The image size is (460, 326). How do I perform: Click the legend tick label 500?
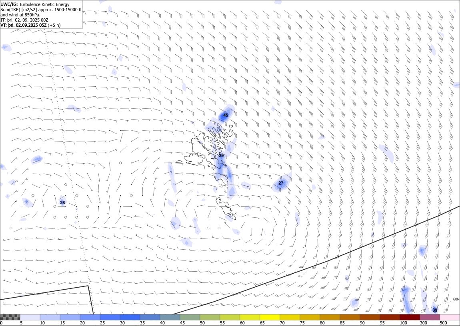point(443,323)
